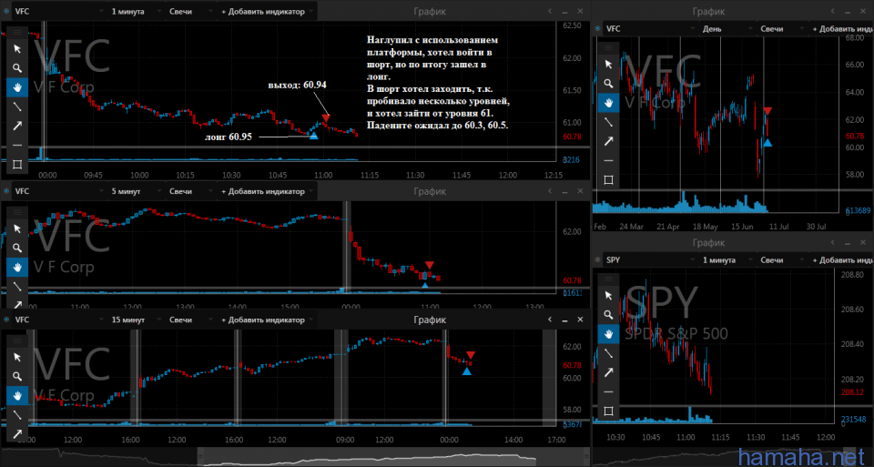Open the '1 минута' timeframe dropdown of the VFC chart
874x467 pixels.
click(135, 11)
